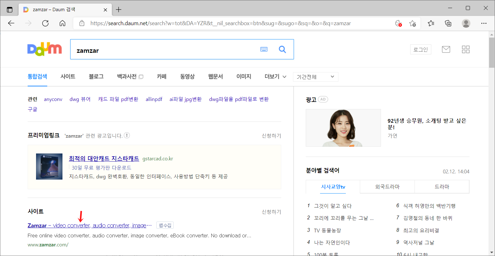Add this page to favorites star icon
Viewport: 495px width, 256px height.
(x=413, y=23)
